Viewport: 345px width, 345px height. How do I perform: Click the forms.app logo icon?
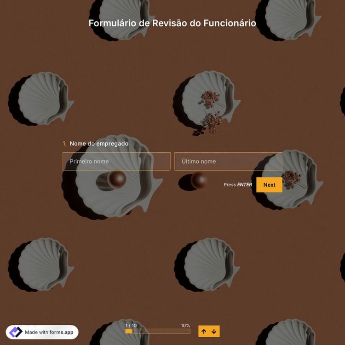coord(16,332)
